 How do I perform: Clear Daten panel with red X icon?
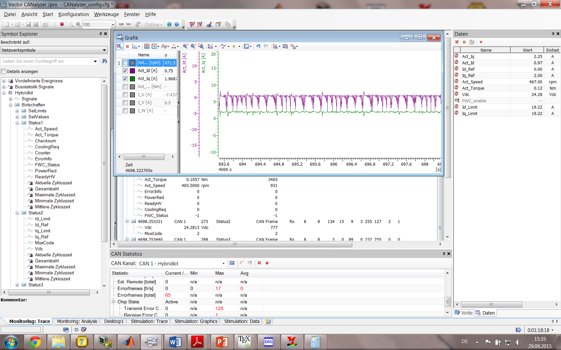(x=457, y=42)
